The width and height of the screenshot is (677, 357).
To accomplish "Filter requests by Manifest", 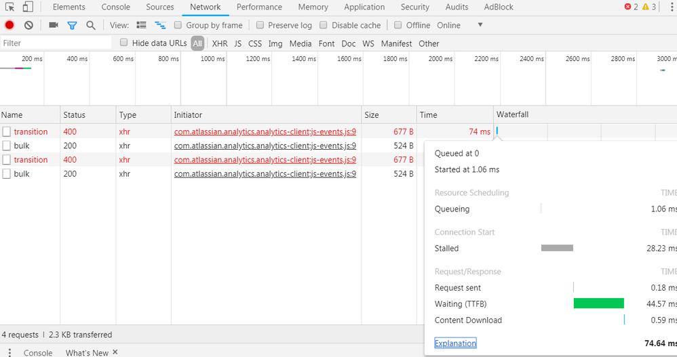I will 396,43.
